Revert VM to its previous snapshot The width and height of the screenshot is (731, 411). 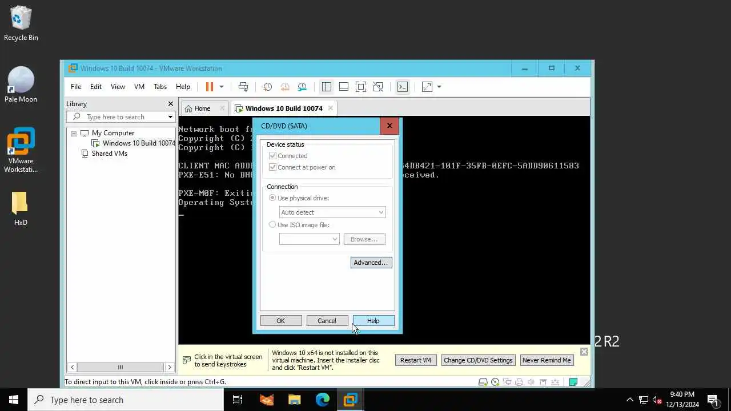(x=284, y=87)
